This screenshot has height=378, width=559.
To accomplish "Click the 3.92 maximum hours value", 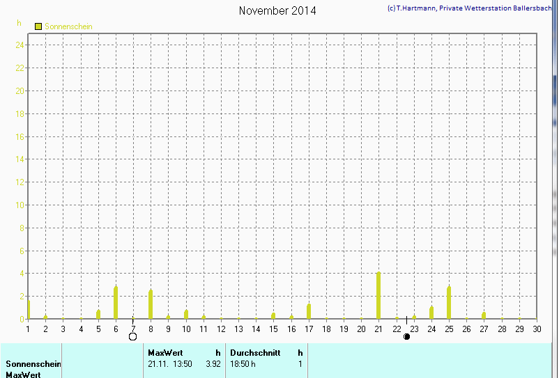I will 213,363.
